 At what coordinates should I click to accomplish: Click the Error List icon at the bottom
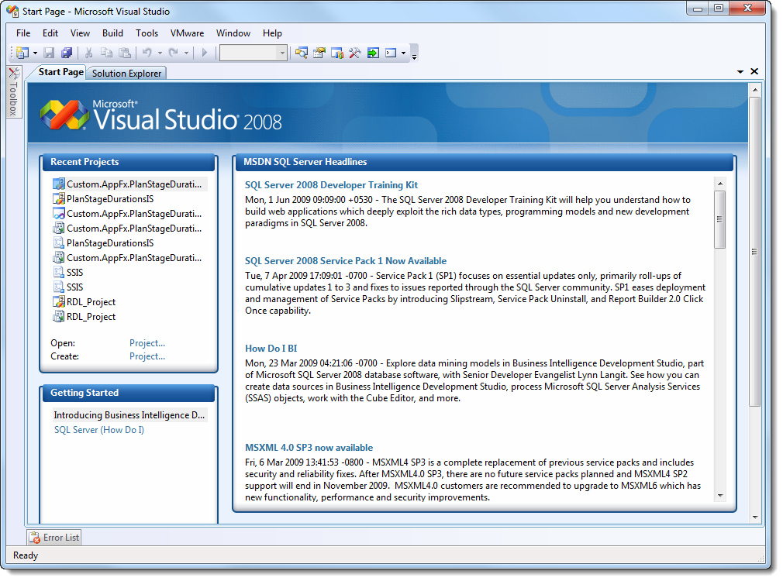(35, 538)
